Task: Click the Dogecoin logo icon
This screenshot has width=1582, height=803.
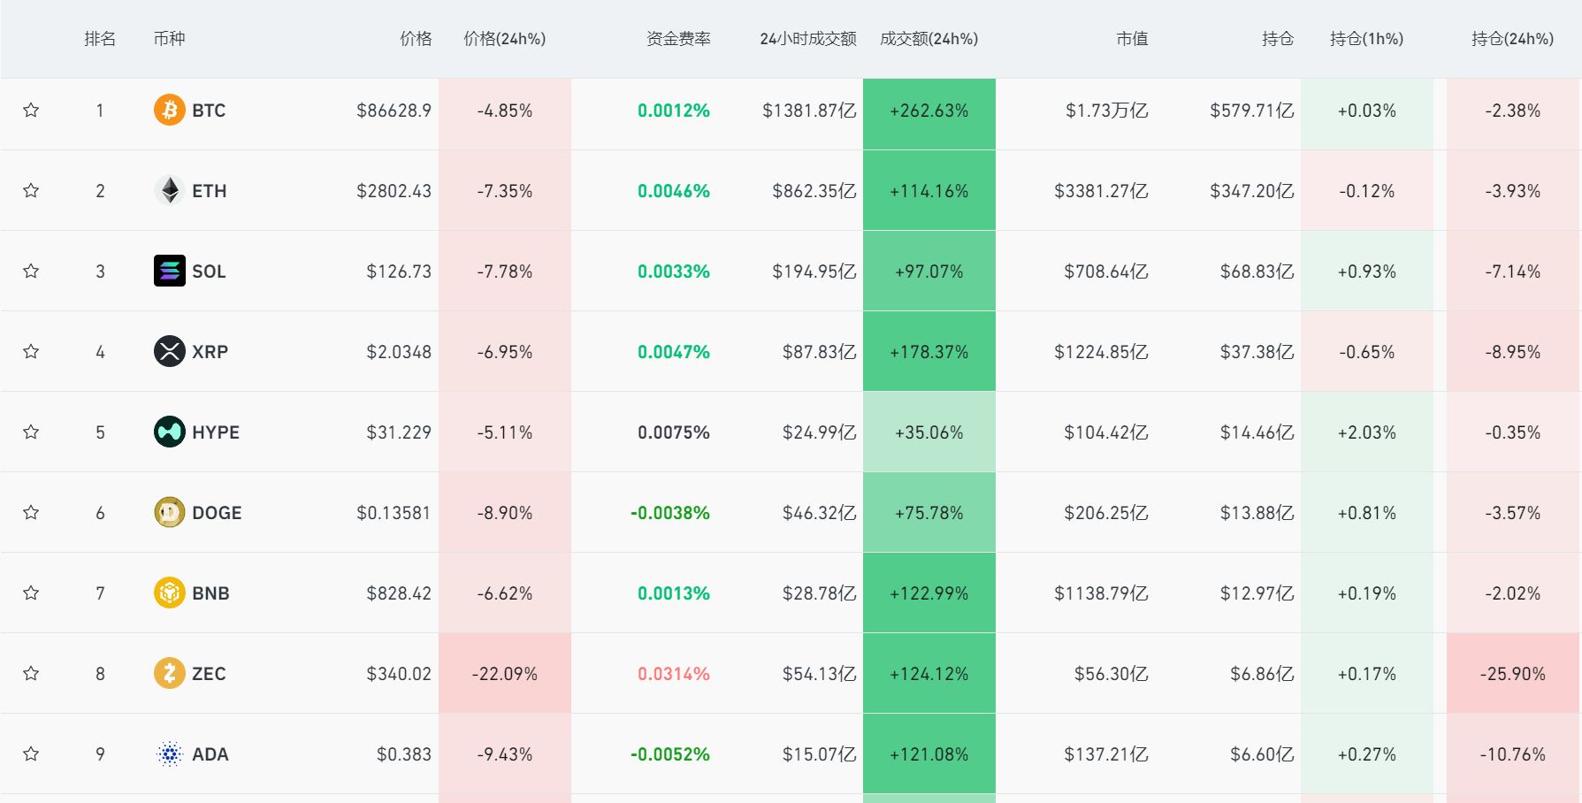Action: click(169, 513)
